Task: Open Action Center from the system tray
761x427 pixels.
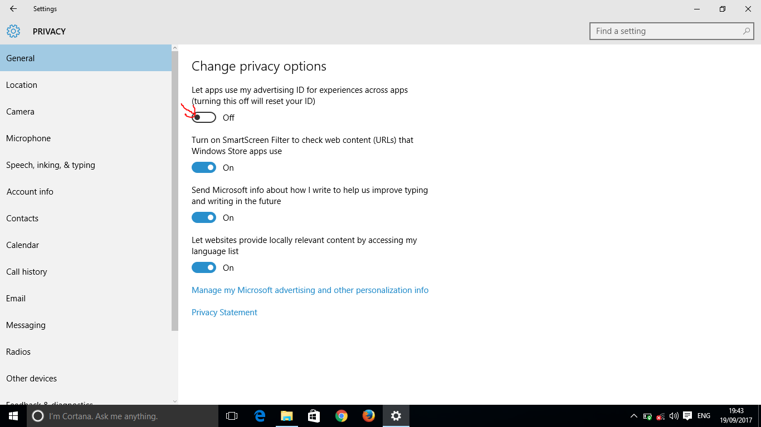Action: pos(687,416)
